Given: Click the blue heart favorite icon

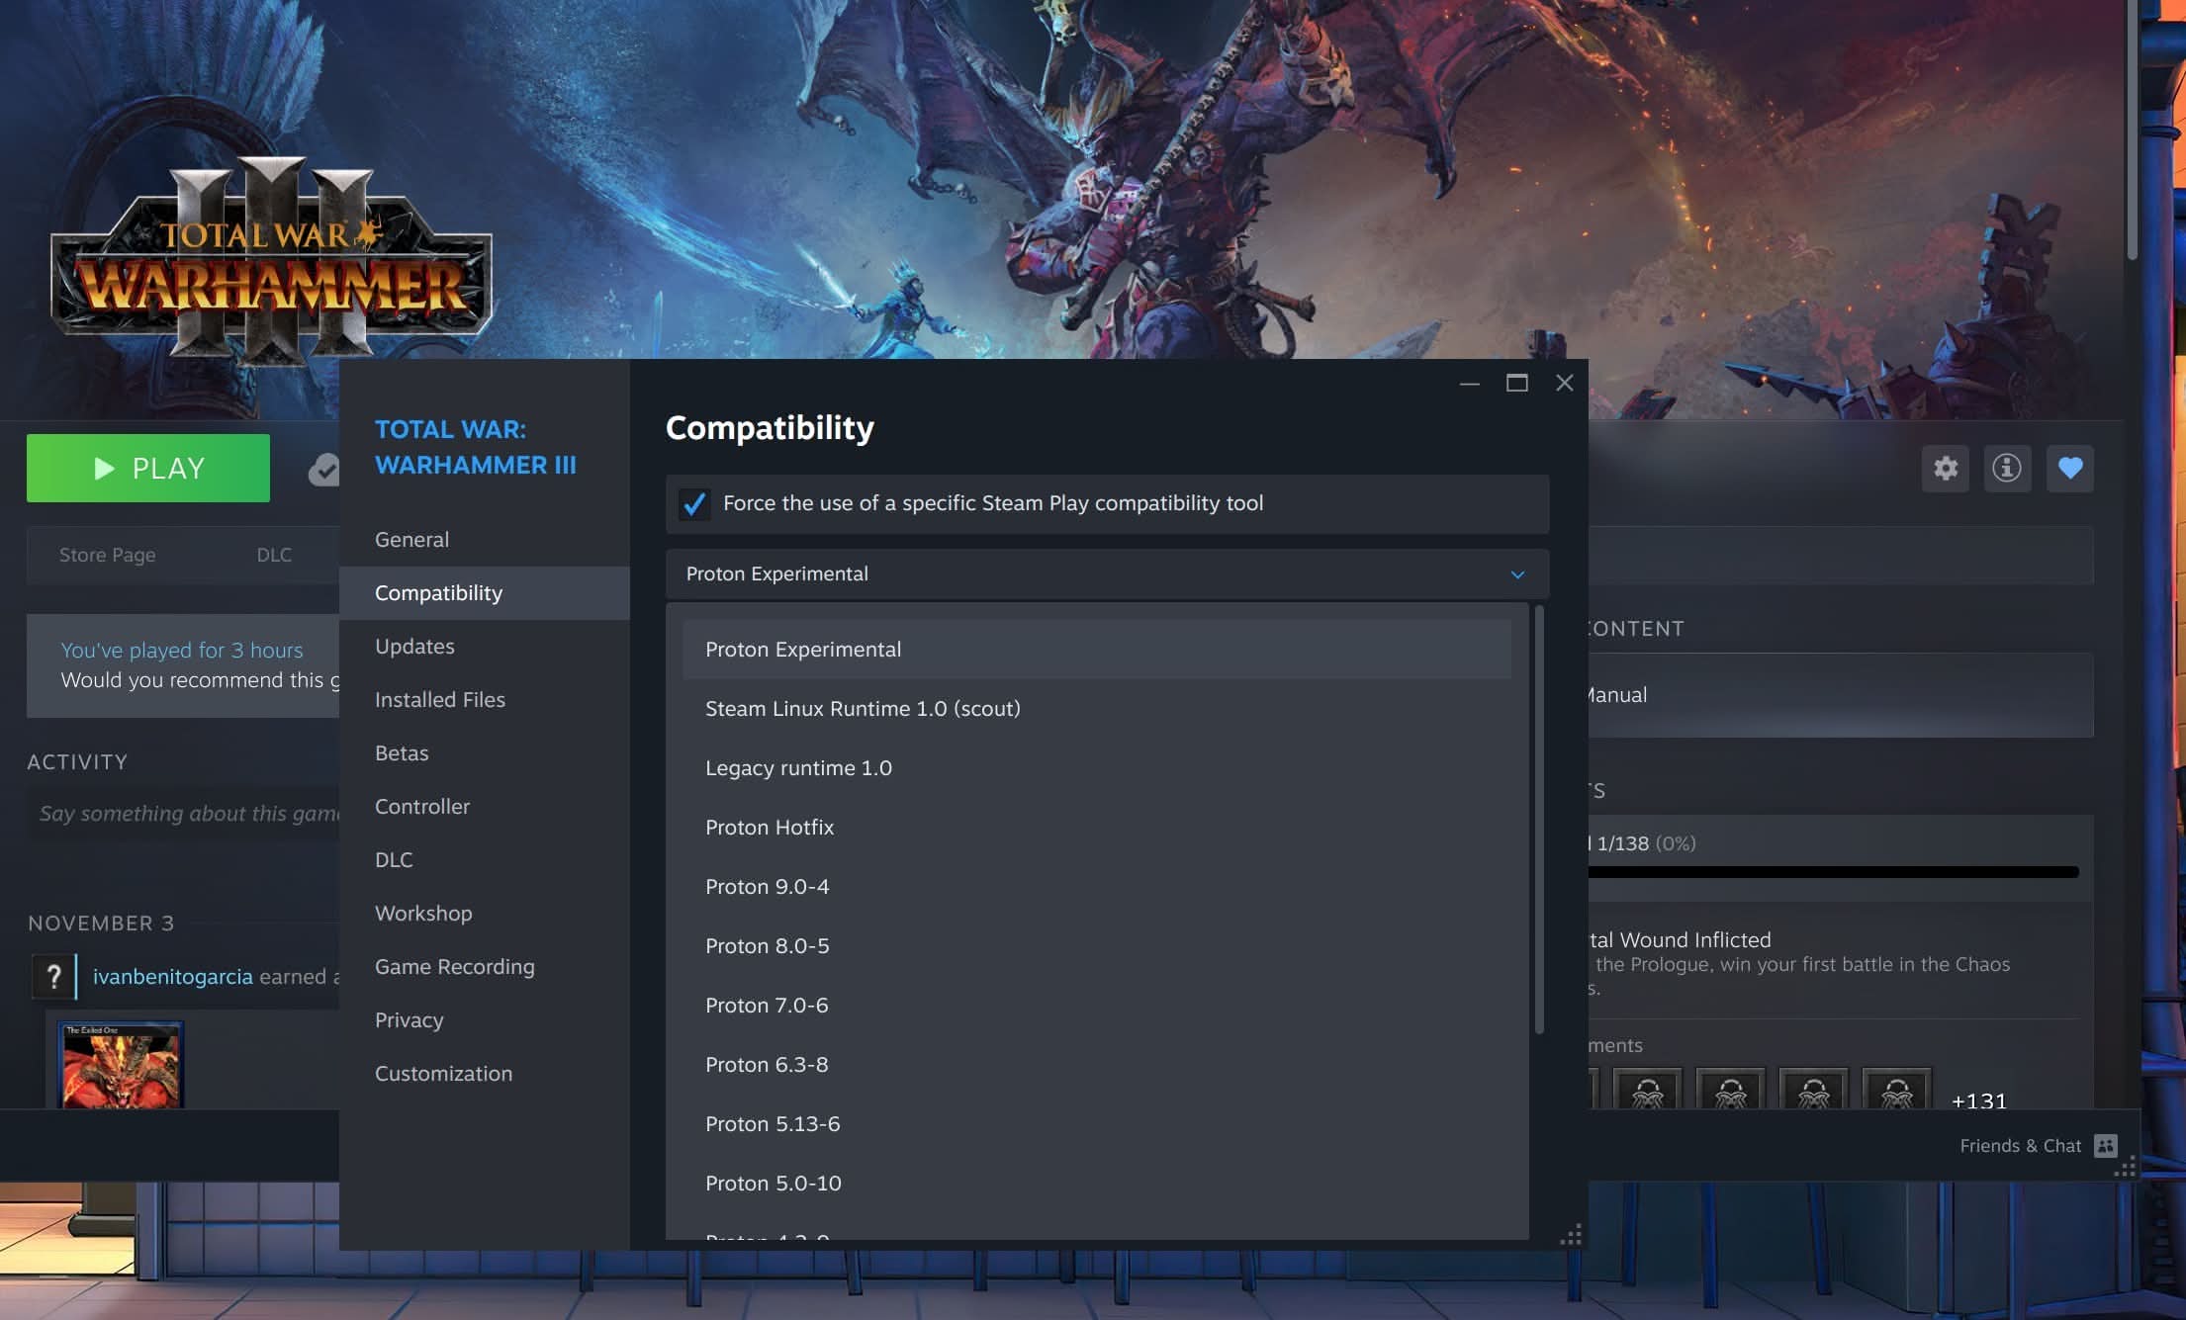Looking at the screenshot, I should [x=2070, y=469].
